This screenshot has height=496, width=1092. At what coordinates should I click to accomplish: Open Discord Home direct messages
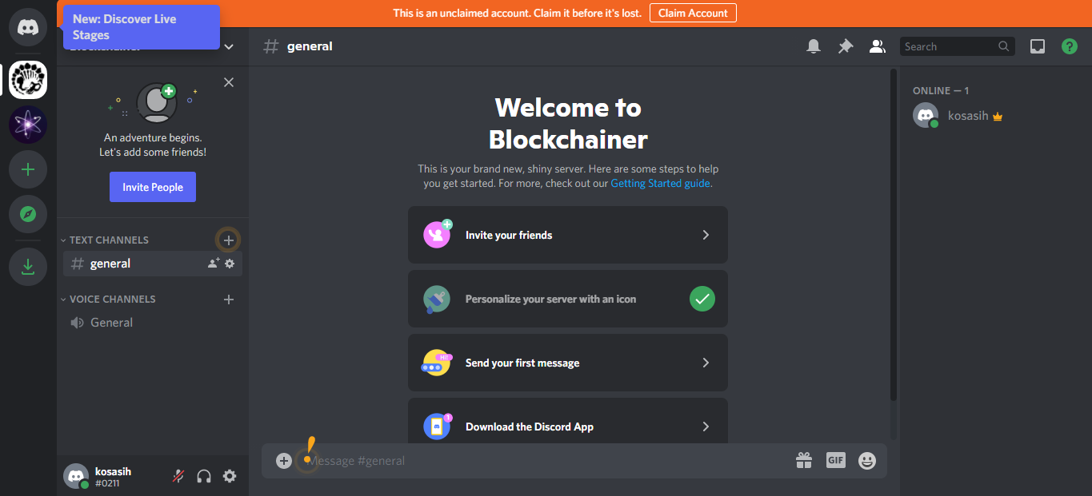[x=28, y=27]
